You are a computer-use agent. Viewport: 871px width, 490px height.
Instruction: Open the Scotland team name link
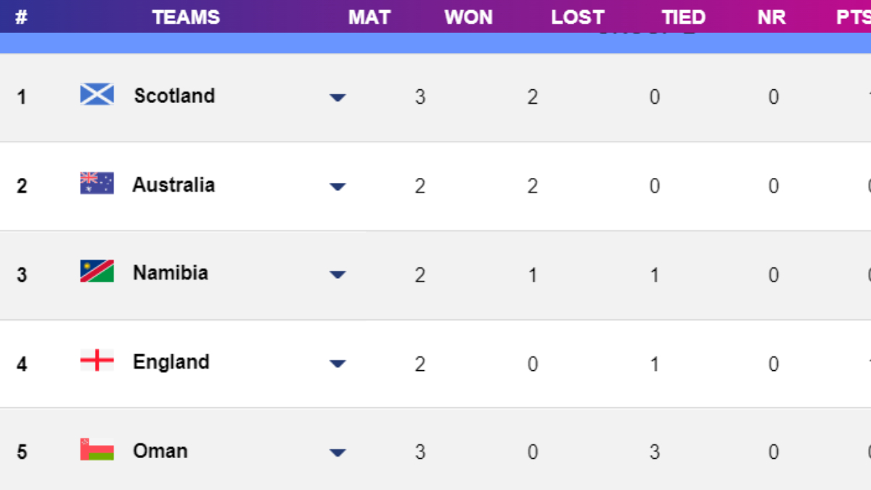(174, 96)
